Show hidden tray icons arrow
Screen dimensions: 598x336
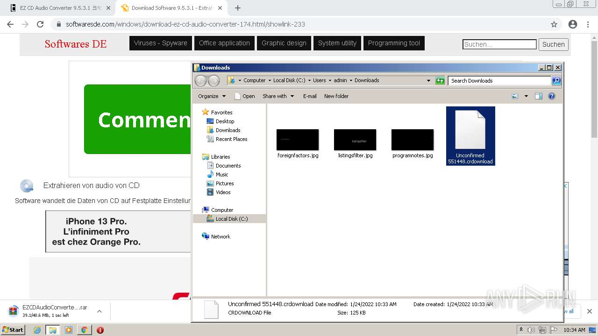[x=521, y=329]
